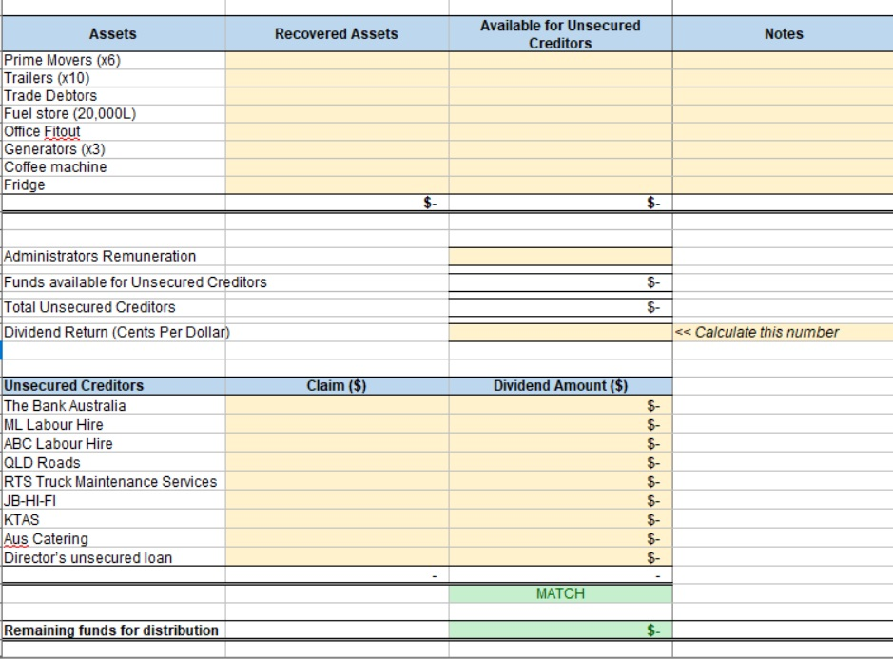Image resolution: width=893 pixels, height=659 pixels.
Task: Select the Remaining funds for distribution value
Action: tap(560, 630)
